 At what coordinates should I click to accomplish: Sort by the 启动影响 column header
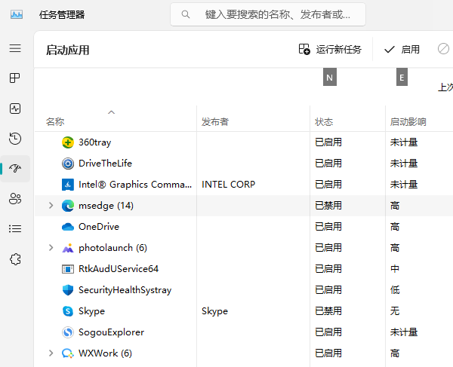(x=408, y=122)
